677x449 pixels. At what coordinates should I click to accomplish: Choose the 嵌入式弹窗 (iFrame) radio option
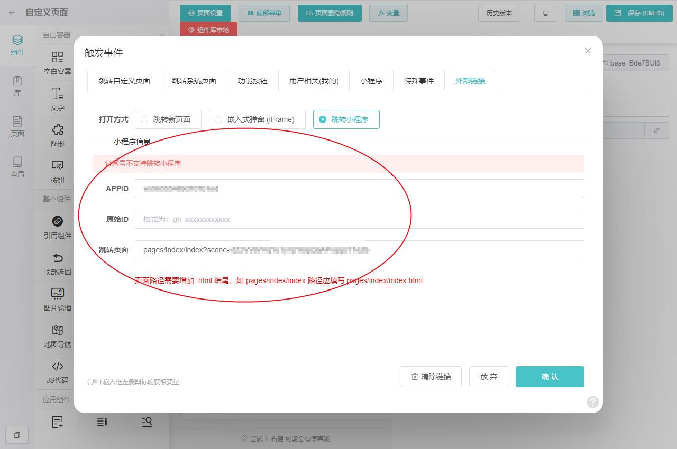click(x=218, y=119)
